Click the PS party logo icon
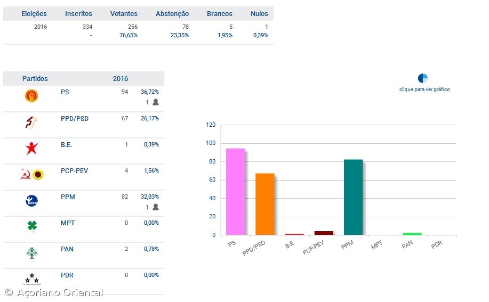 pyautogui.click(x=31, y=96)
